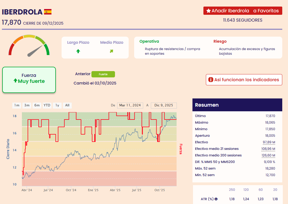Click the star icon in Favoritos button
Screen dimensions: 288x204
(x=208, y=11)
